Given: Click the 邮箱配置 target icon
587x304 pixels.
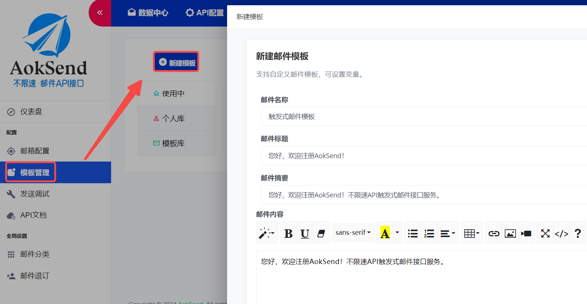Looking at the screenshot, I should coord(11,151).
